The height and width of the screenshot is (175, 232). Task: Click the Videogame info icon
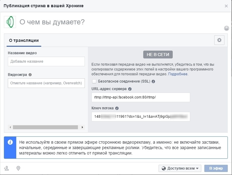click(x=30, y=75)
